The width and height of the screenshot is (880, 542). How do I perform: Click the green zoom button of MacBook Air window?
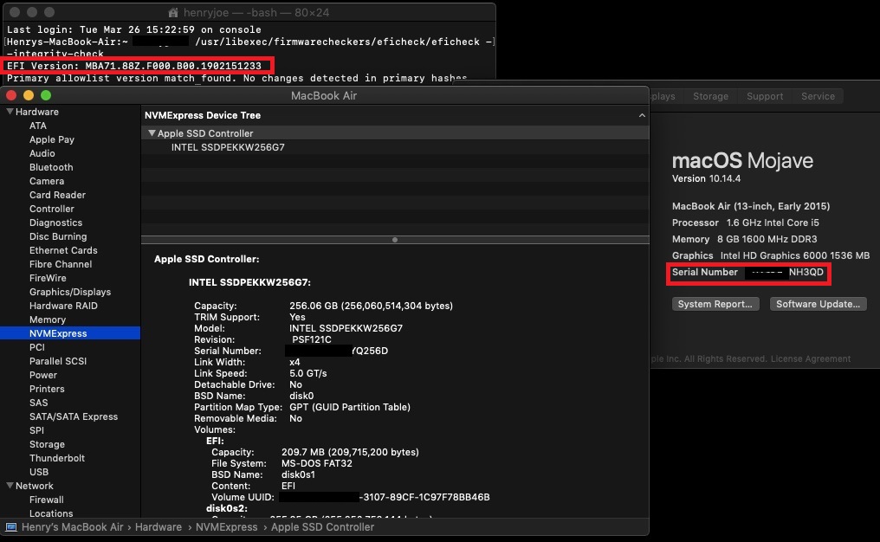[46, 95]
